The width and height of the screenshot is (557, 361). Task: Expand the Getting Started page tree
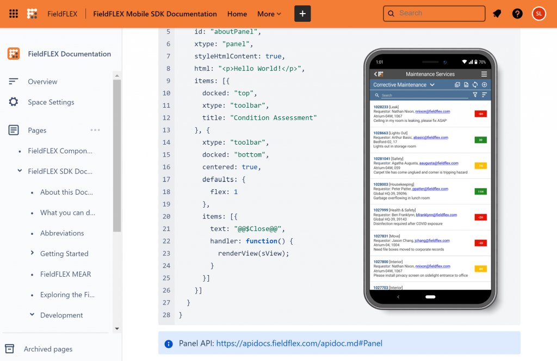point(31,253)
